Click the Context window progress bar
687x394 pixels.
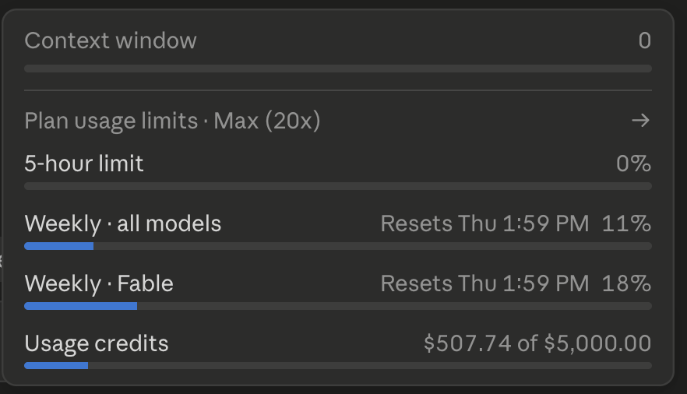point(338,69)
